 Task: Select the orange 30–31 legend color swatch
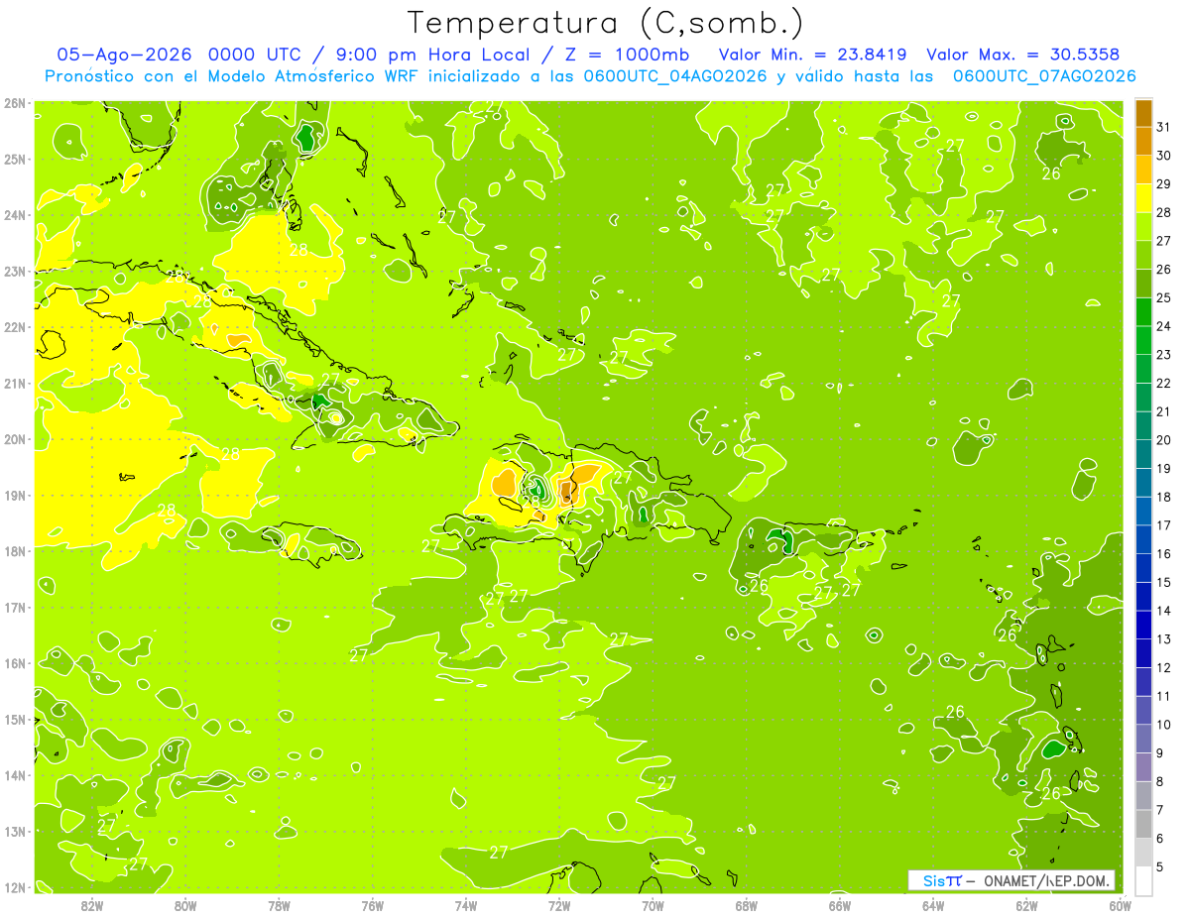(1143, 141)
